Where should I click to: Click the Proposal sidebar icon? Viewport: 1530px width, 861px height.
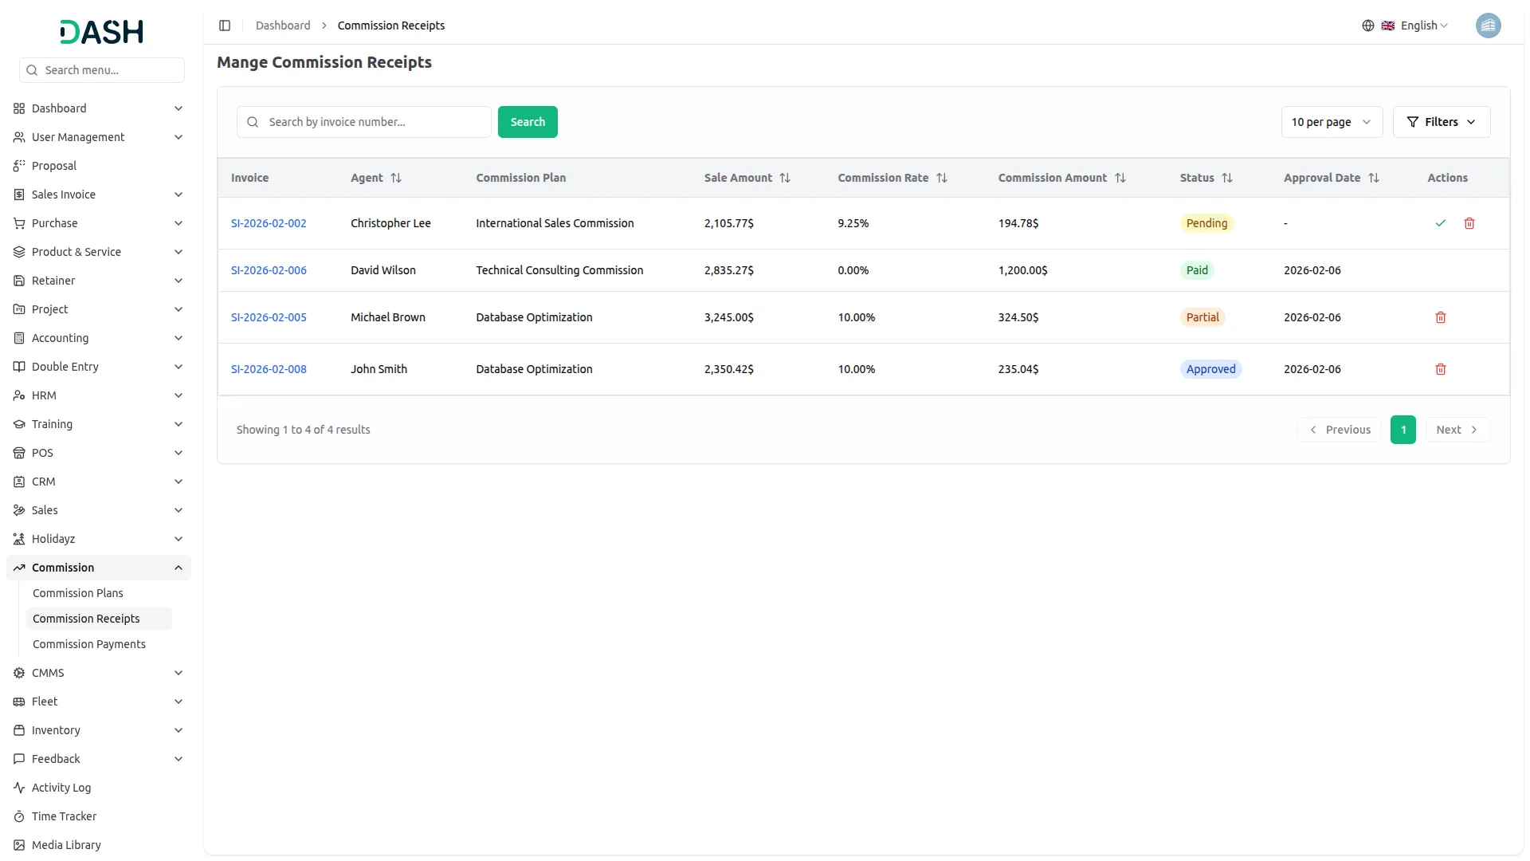(19, 166)
